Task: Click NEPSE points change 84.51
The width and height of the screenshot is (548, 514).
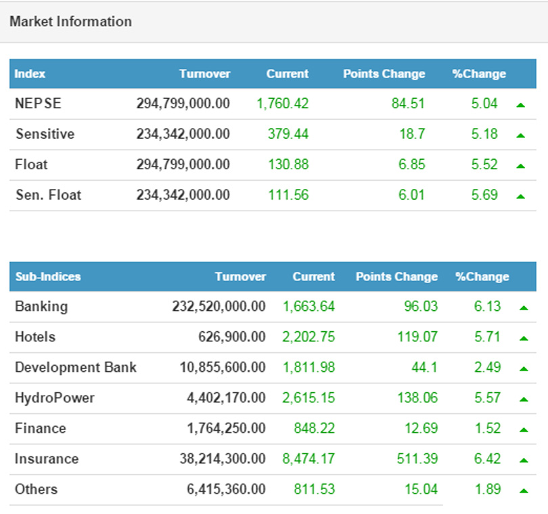Action: (x=408, y=104)
